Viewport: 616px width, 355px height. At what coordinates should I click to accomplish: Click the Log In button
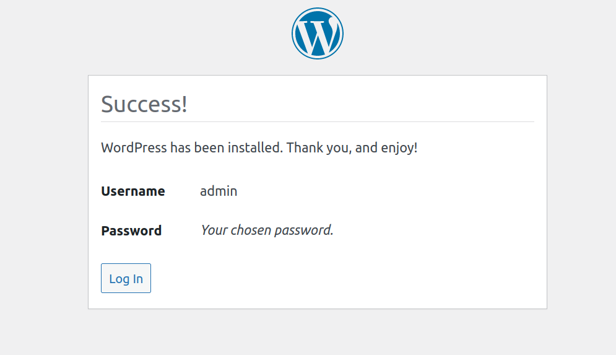click(126, 278)
